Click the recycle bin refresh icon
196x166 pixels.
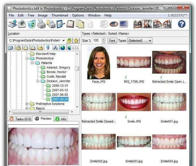32,24
